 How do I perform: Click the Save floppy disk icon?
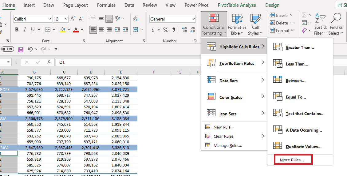click(21, 49)
